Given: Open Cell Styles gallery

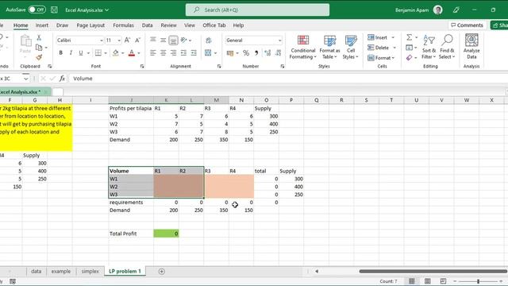Looking at the screenshot, I should point(351,48).
